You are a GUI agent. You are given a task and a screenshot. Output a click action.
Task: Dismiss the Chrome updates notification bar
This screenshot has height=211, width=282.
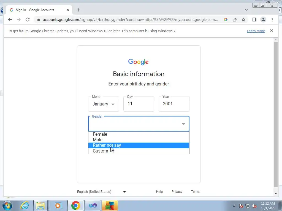point(271,31)
